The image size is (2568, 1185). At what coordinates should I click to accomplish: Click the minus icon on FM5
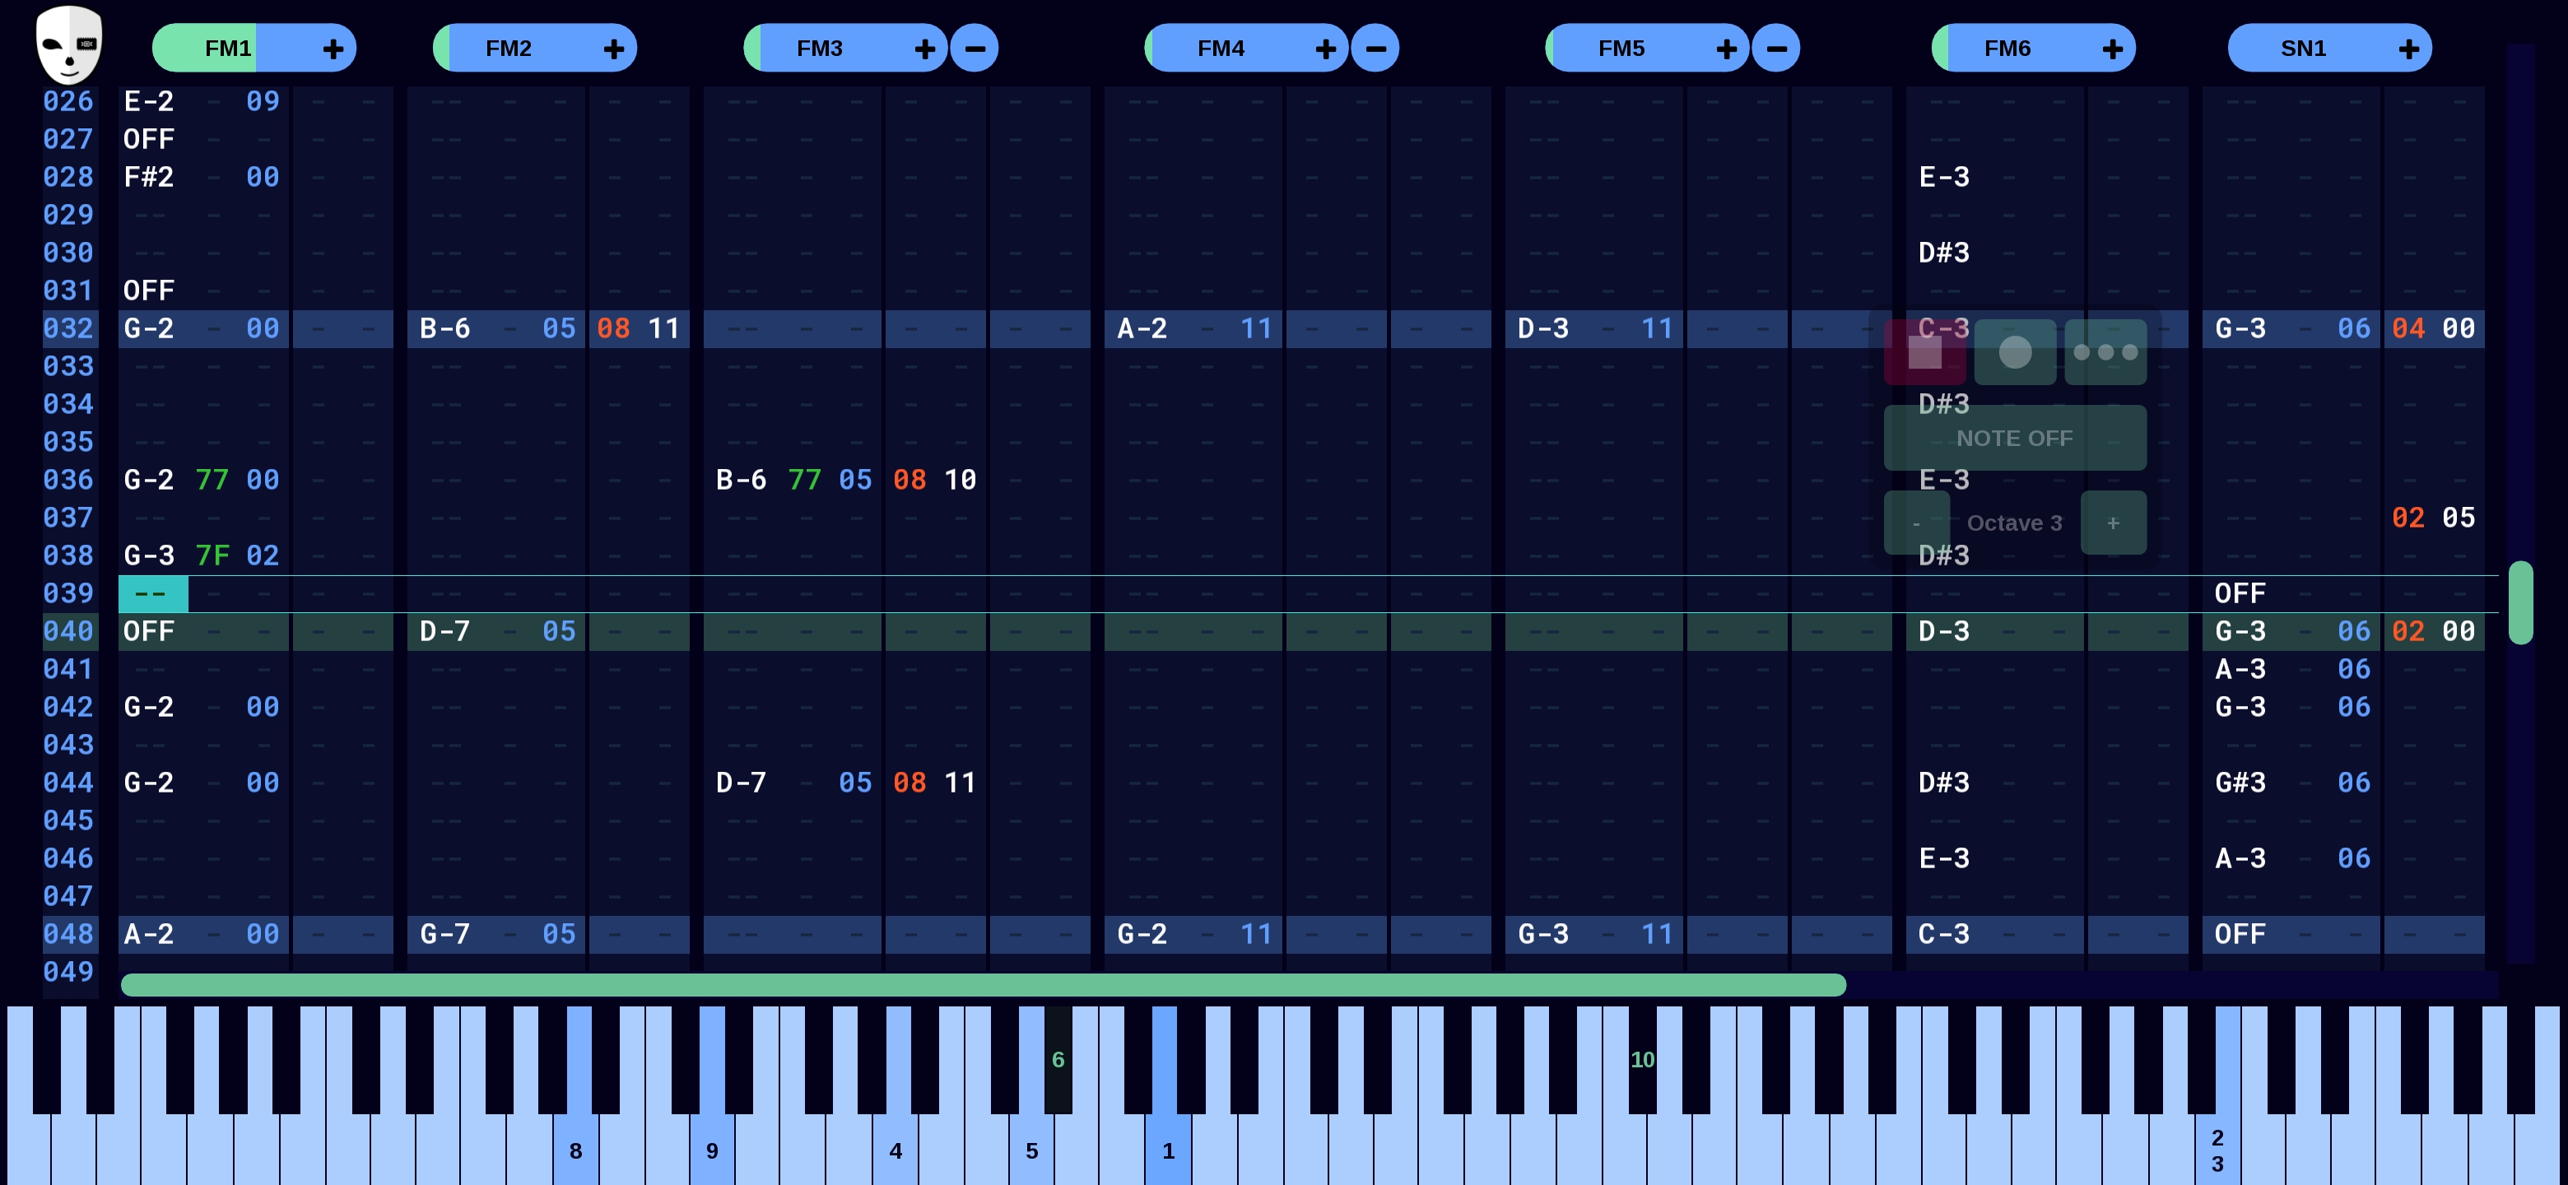tap(1775, 48)
